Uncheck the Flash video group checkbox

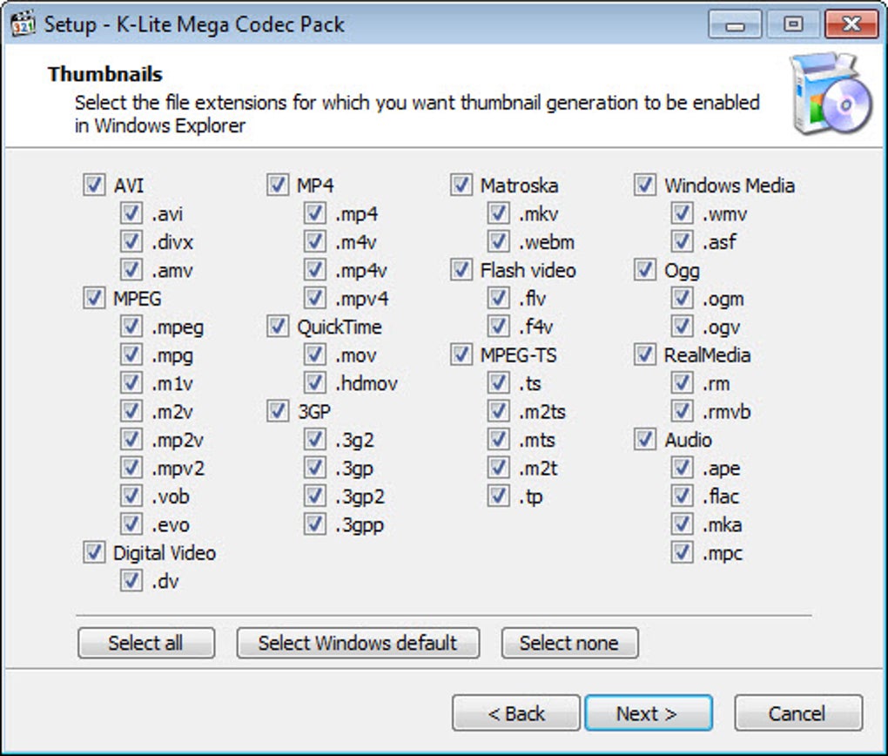click(x=461, y=270)
